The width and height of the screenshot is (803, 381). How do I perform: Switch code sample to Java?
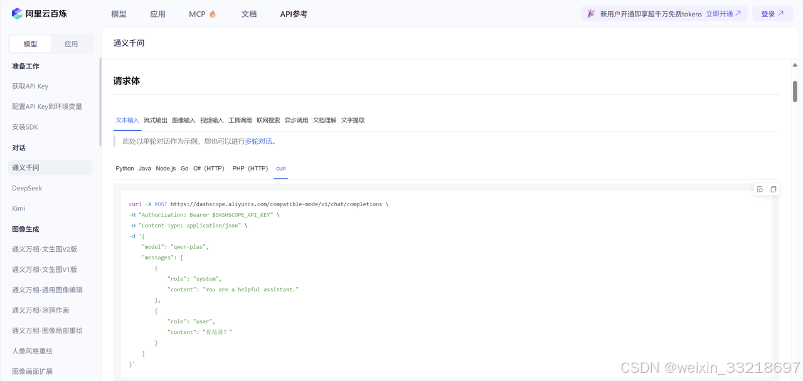pyautogui.click(x=145, y=169)
